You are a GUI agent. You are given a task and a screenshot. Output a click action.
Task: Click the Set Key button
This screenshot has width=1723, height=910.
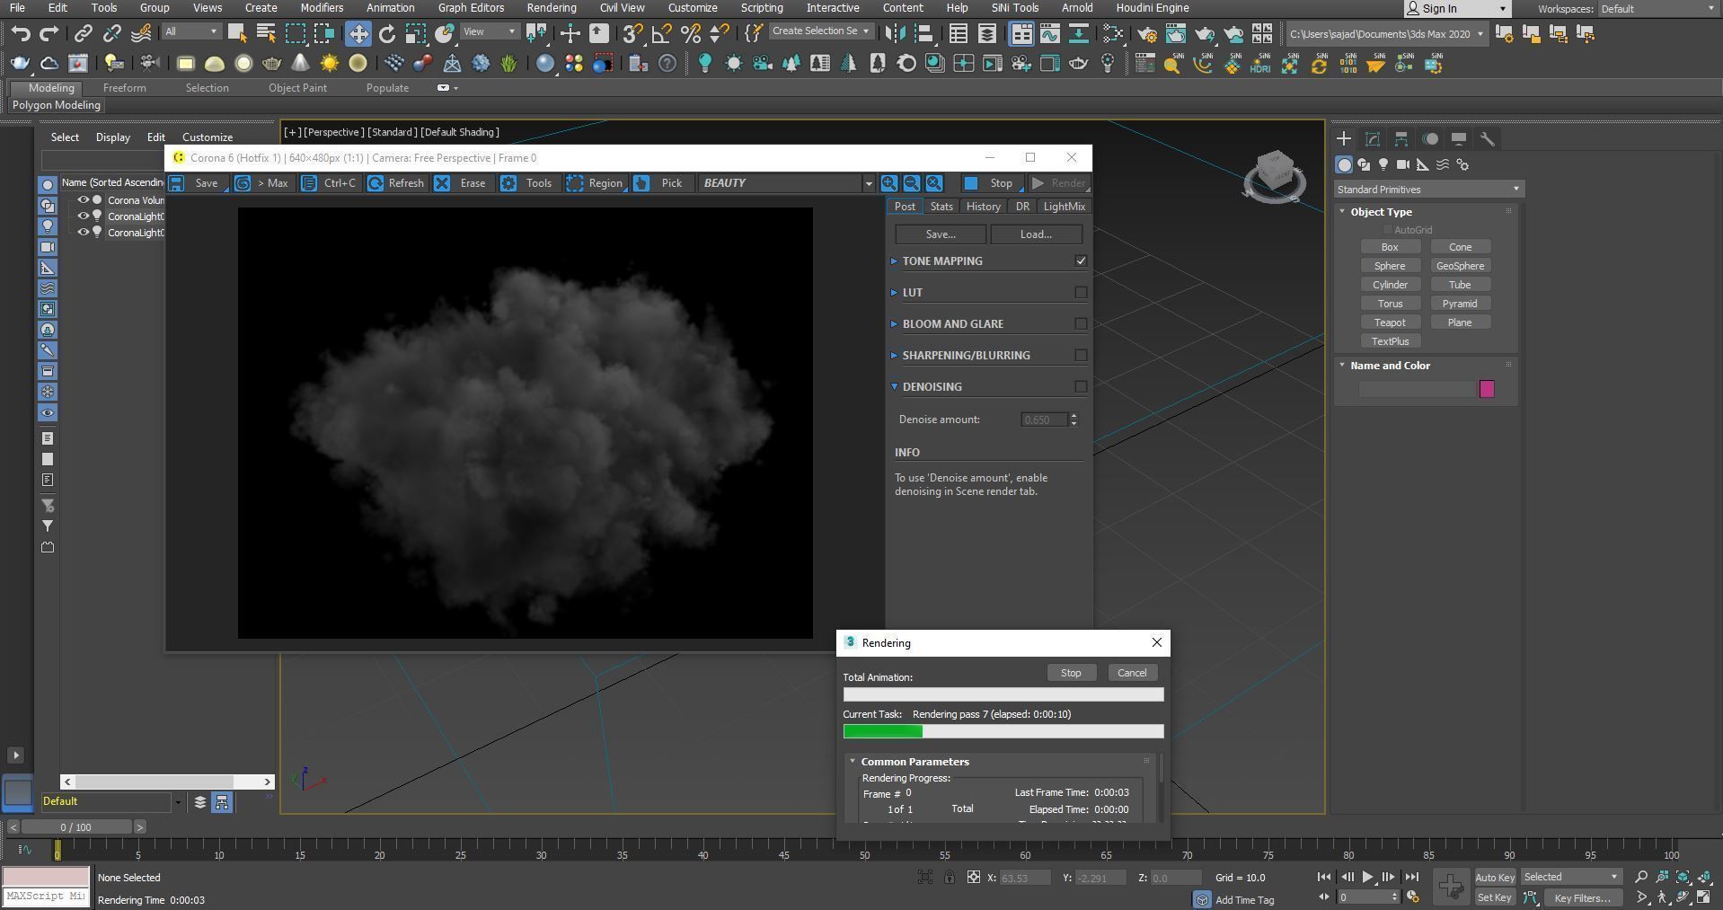(1495, 897)
